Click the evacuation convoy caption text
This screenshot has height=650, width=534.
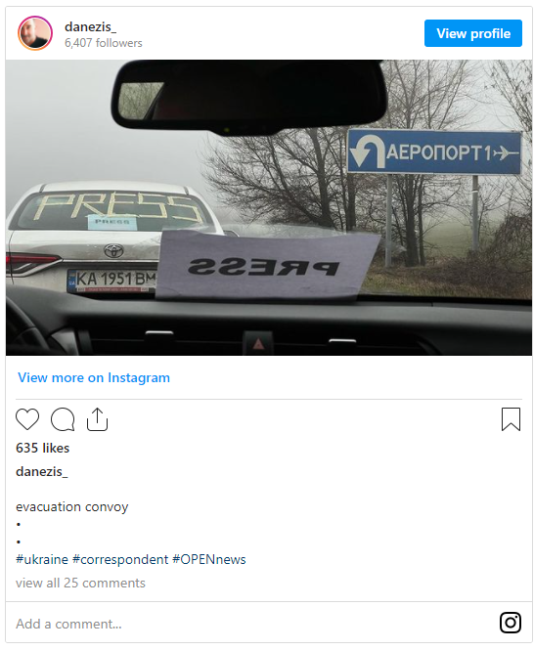pyautogui.click(x=72, y=507)
